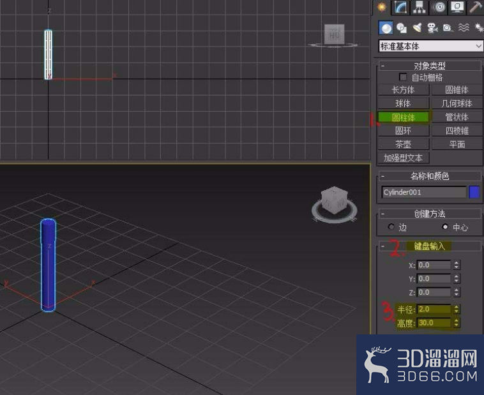Viewport: 484px width, 395px height.
Task: Adjust the X value spinner arrows
Action: click(456, 265)
